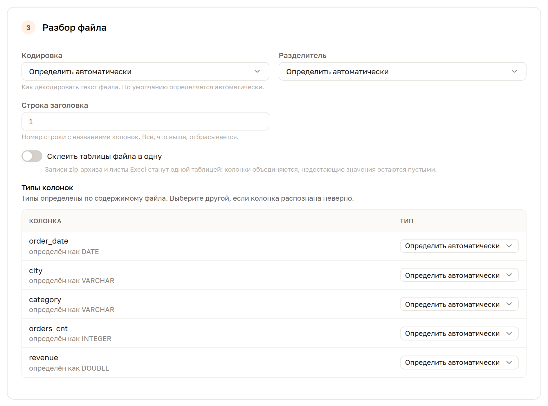Click 'category' column name
Screen dimensions: 548x406
(x=45, y=300)
